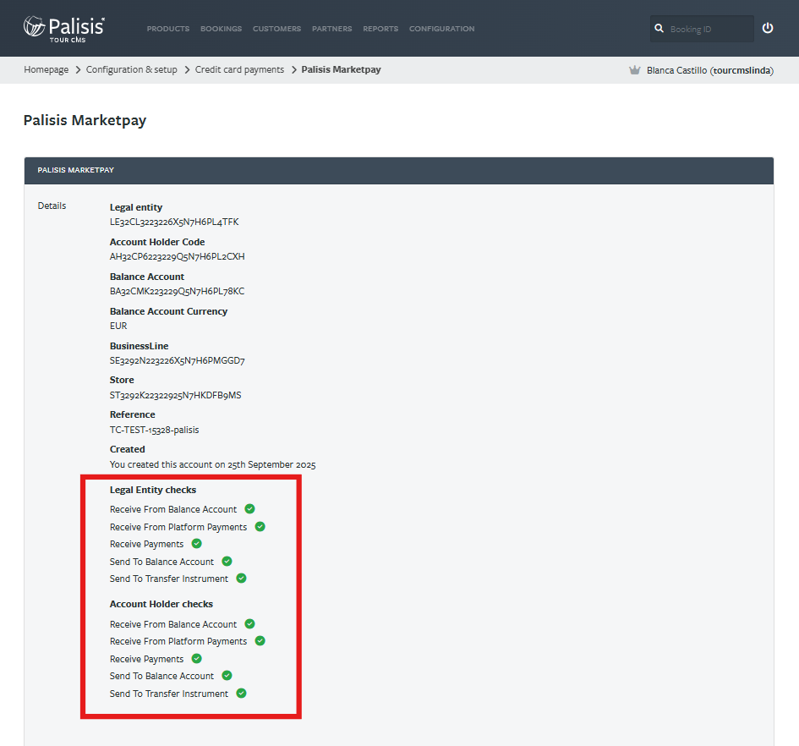799x746 pixels.
Task: Open the Reports menu
Action: [380, 29]
